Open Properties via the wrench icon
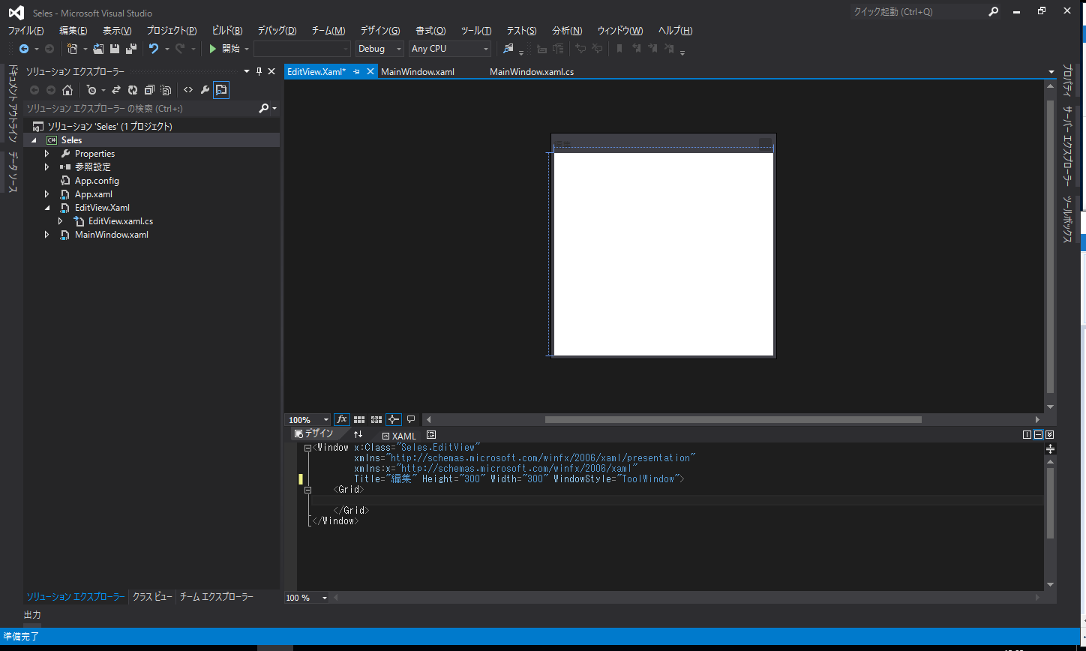 [x=205, y=90]
